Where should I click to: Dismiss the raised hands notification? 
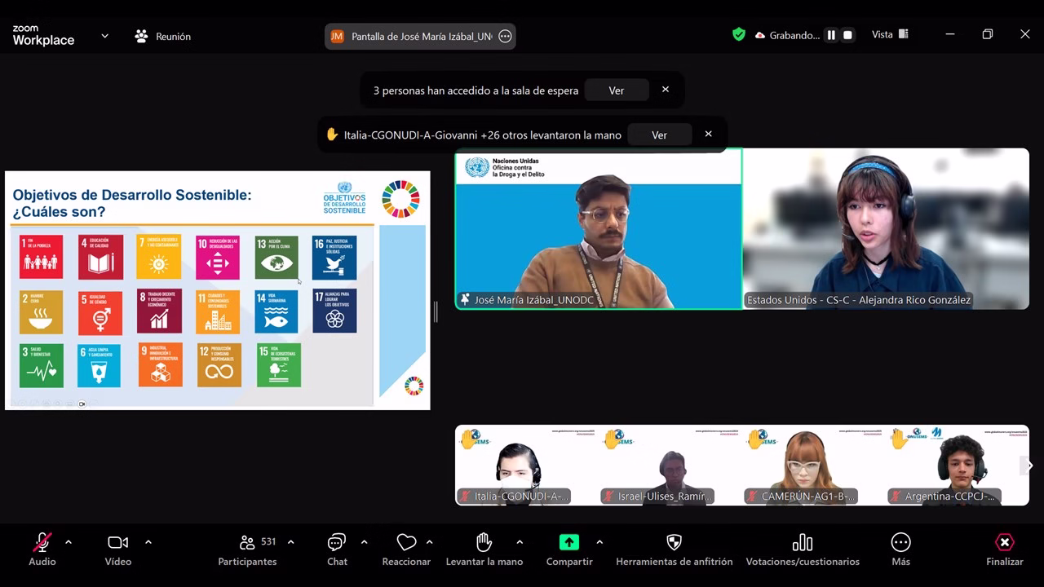[708, 135]
